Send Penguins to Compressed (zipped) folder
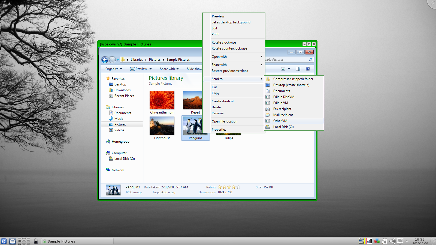This screenshot has width=436, height=245. click(293, 79)
